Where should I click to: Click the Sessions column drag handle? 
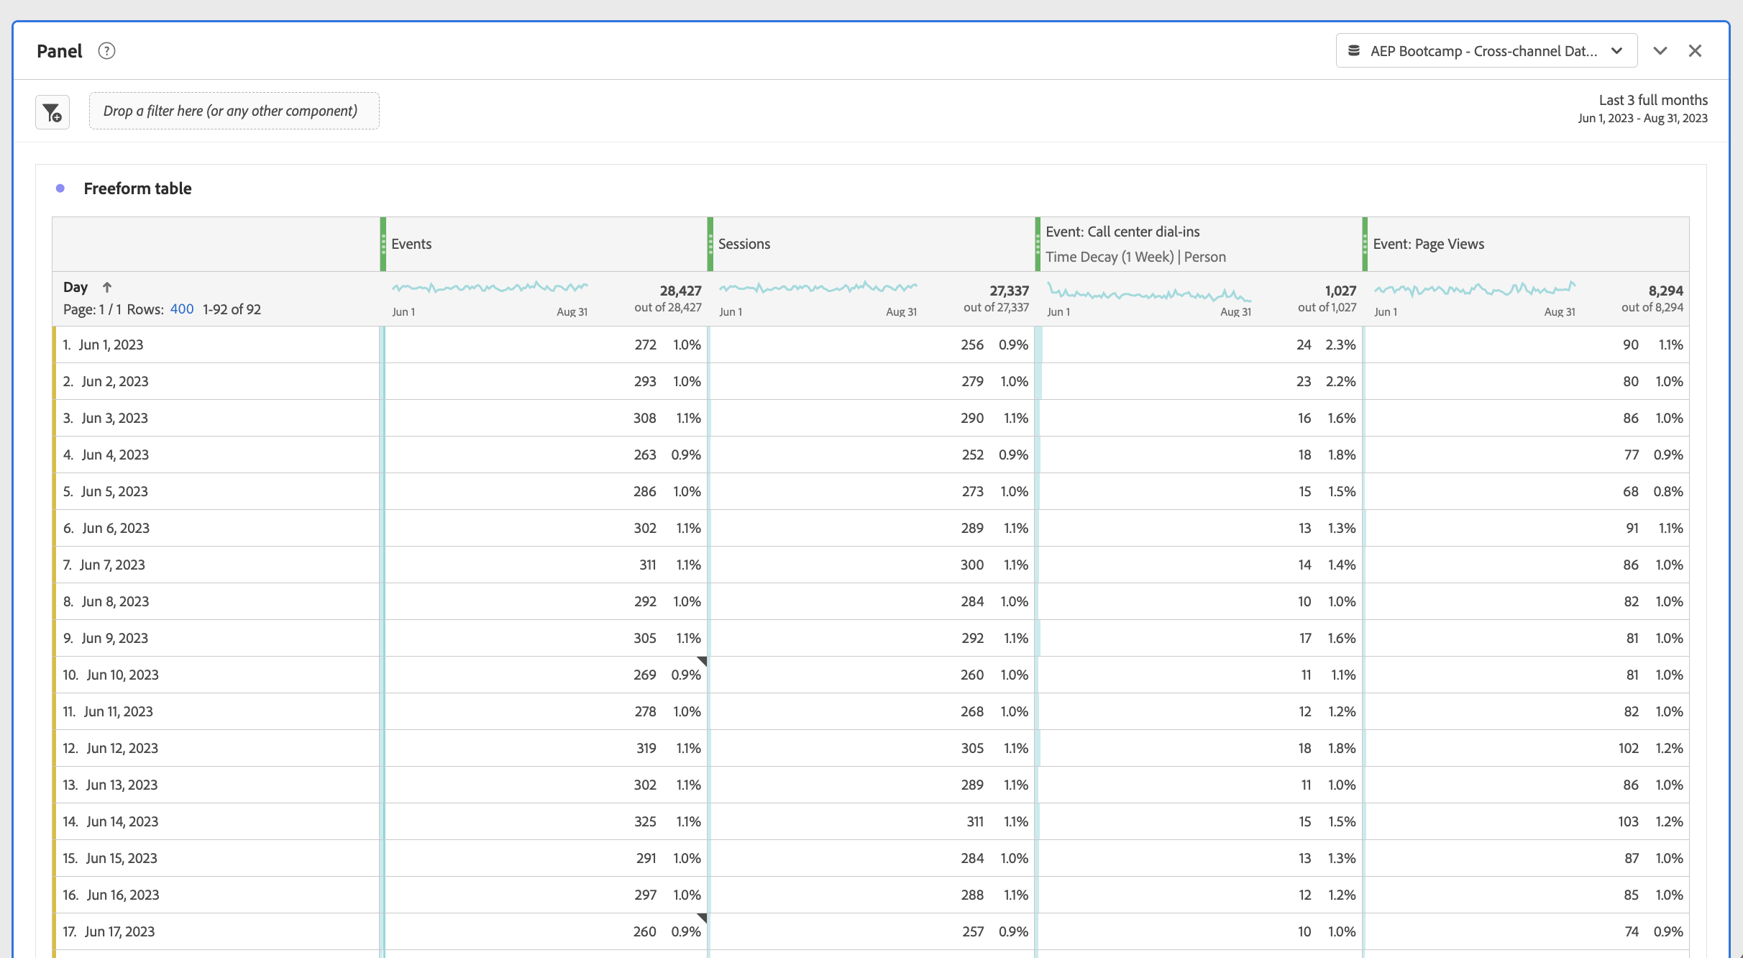(710, 245)
